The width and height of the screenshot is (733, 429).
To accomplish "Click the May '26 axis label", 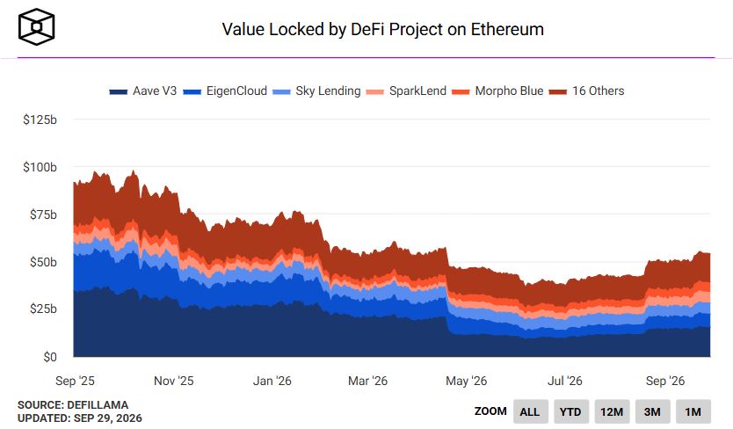I will point(466,381).
